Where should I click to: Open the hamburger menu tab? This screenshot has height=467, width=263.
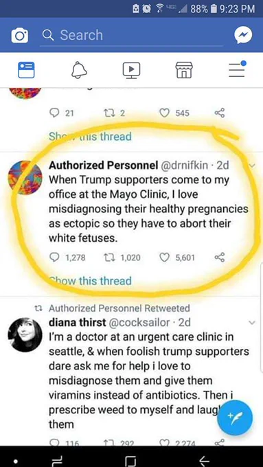237,69
